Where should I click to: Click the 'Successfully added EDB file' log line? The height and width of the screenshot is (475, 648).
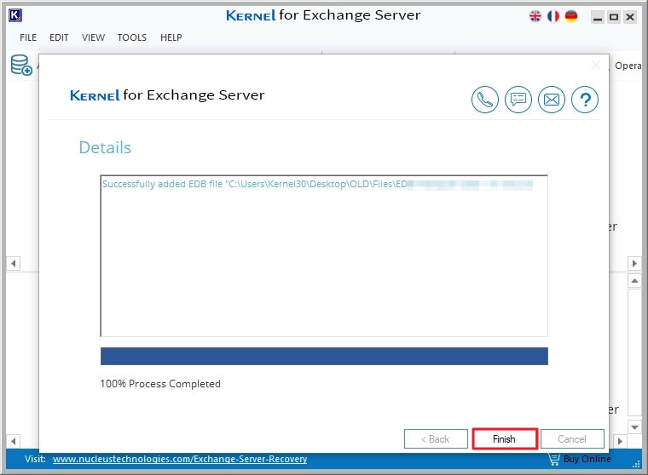tap(317, 184)
